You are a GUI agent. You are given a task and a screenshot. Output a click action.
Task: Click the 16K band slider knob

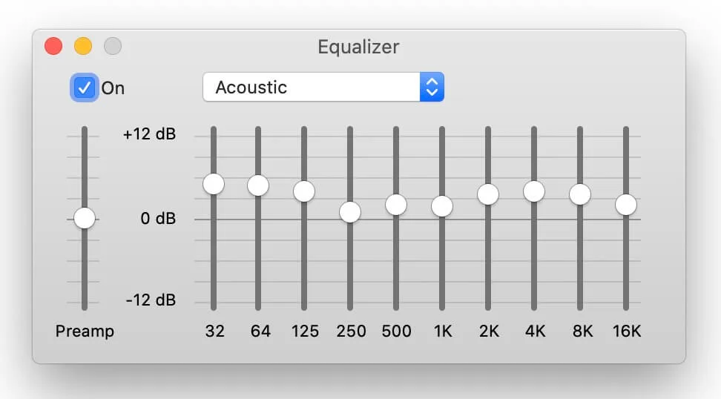tap(626, 205)
